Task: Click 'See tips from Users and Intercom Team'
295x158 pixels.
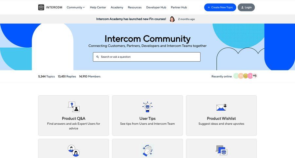Action: (x=147, y=124)
